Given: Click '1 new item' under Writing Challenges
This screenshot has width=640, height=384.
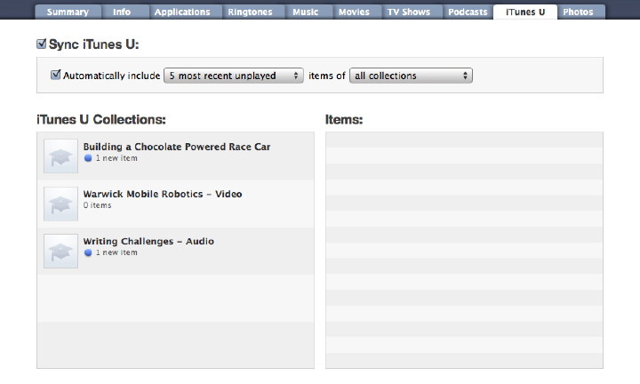Looking at the screenshot, I should pyautogui.click(x=116, y=252).
